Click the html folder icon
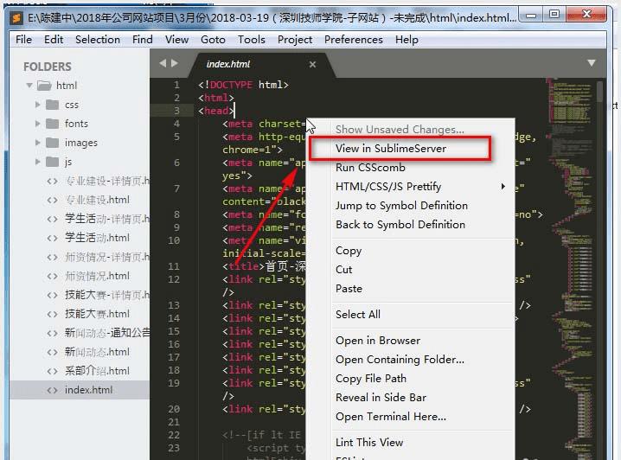 (x=44, y=86)
